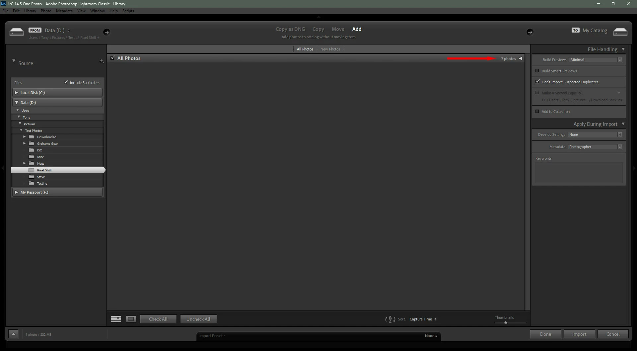Collapse the File Handling panel
The image size is (637, 351).
623,49
